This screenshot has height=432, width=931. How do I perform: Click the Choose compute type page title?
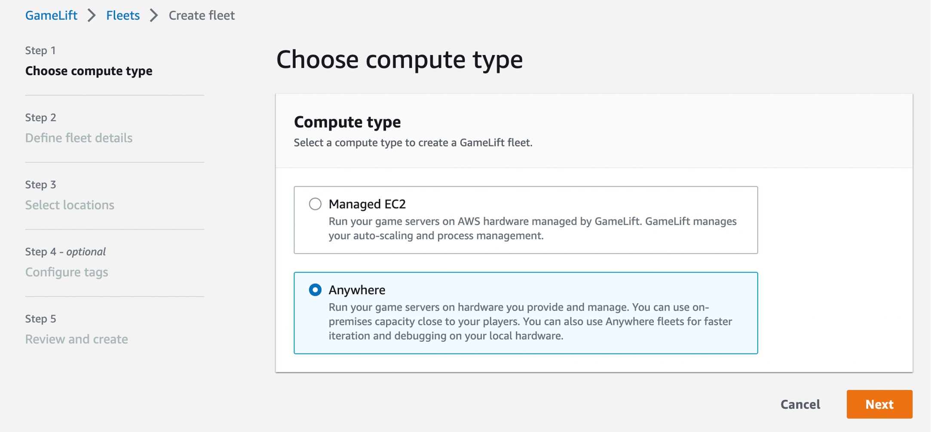point(399,59)
